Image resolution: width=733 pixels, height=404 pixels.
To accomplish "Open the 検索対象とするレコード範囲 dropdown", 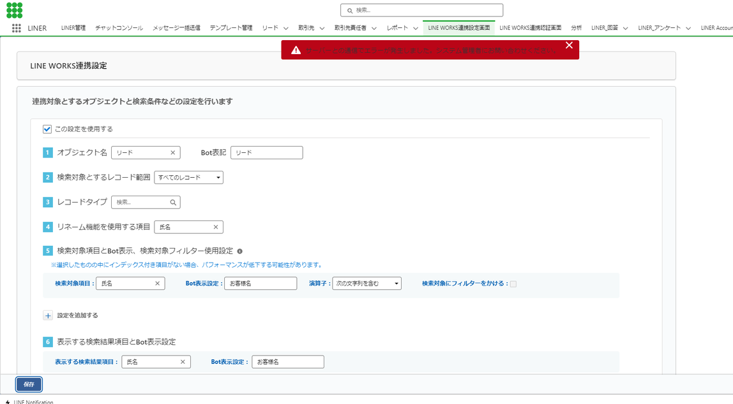I will tap(188, 177).
